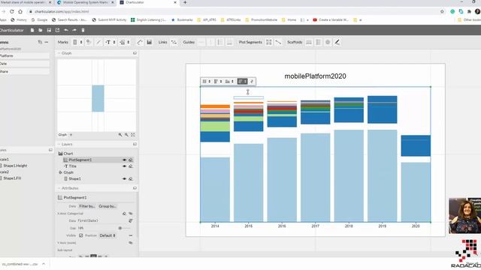Viewport: 481px width, 270px height.
Task: Click the eraser icon on Shape1 row
Action: pos(131,178)
